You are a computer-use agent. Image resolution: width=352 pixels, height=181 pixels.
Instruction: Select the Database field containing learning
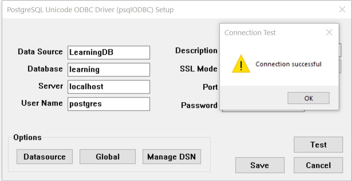point(109,70)
